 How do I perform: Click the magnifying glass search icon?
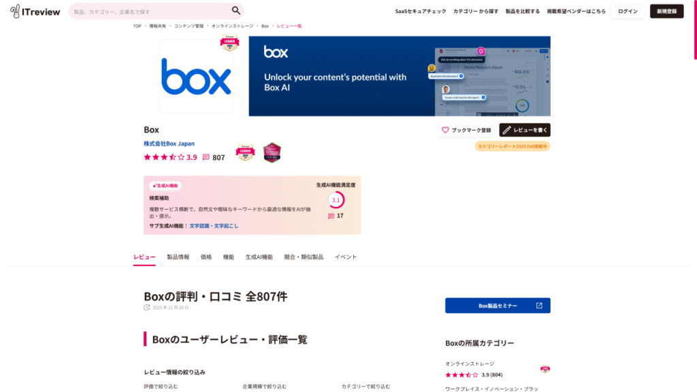click(x=236, y=11)
